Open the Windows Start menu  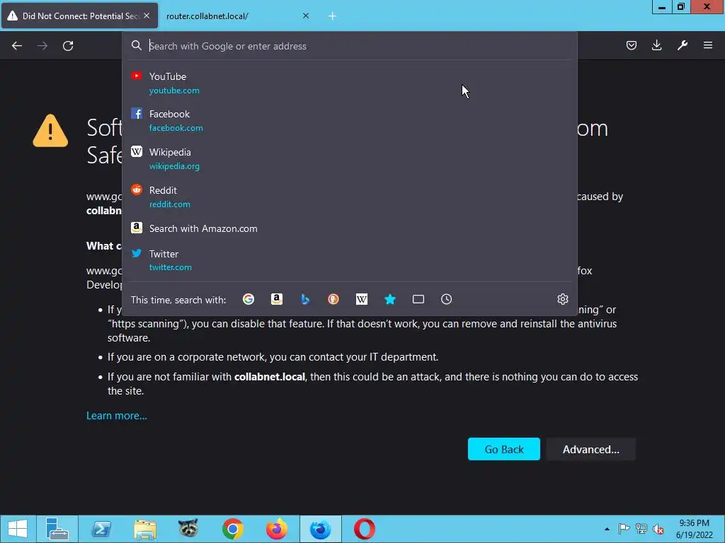coord(18,529)
